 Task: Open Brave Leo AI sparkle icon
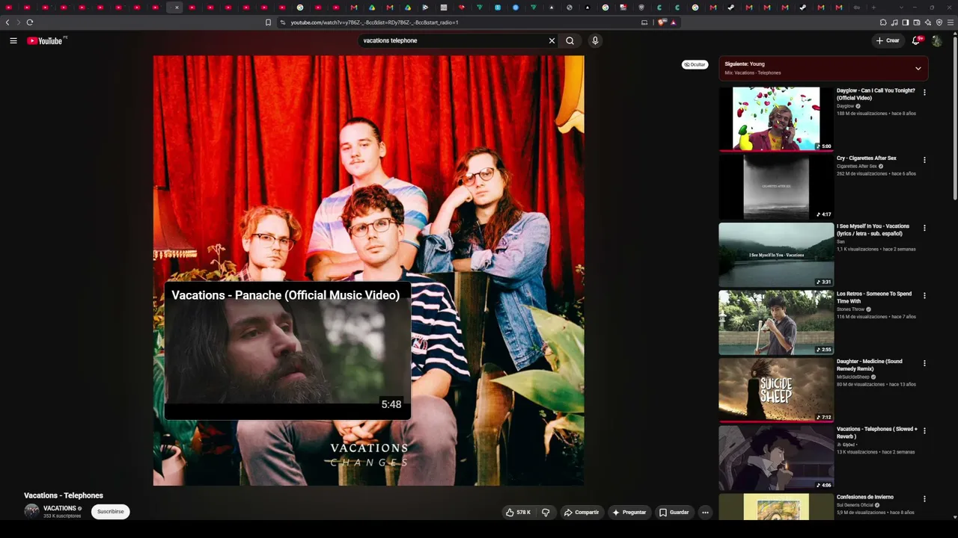click(928, 22)
